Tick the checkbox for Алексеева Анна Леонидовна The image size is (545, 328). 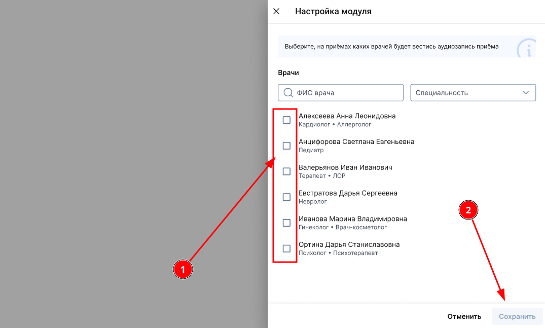click(x=286, y=120)
